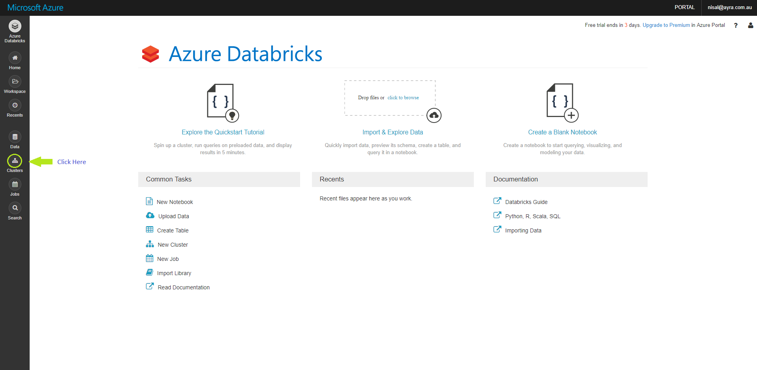Select New Notebook task
The image size is (757, 370).
point(175,202)
